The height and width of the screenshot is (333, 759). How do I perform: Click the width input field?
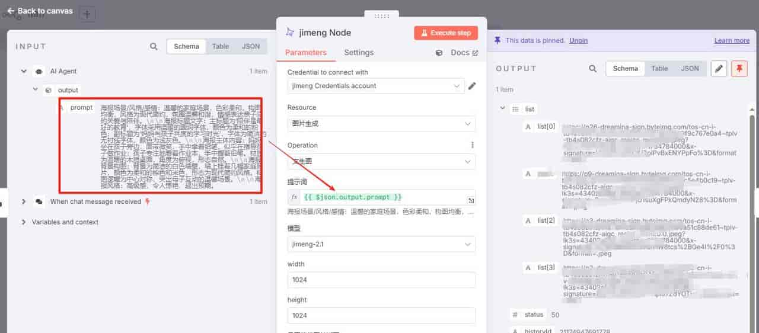coord(381,280)
